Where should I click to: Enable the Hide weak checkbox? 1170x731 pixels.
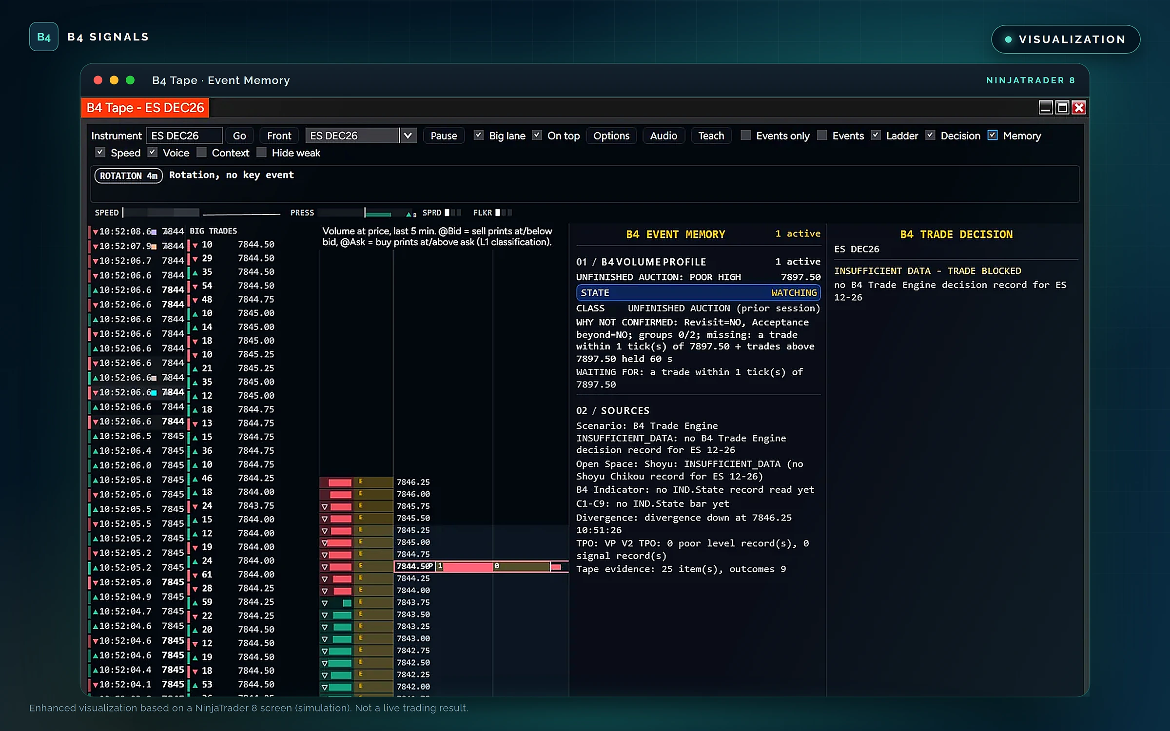click(261, 152)
